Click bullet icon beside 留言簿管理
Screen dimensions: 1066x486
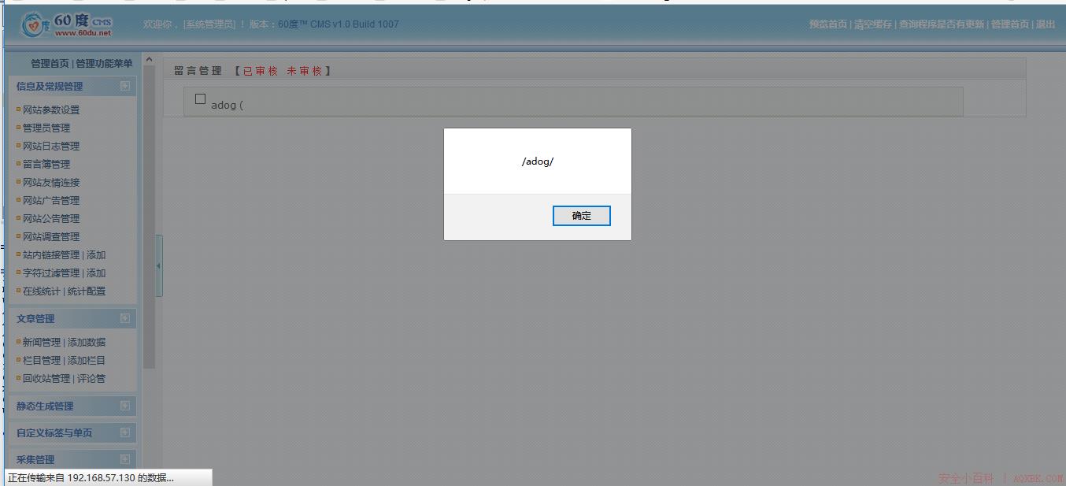coord(18,164)
